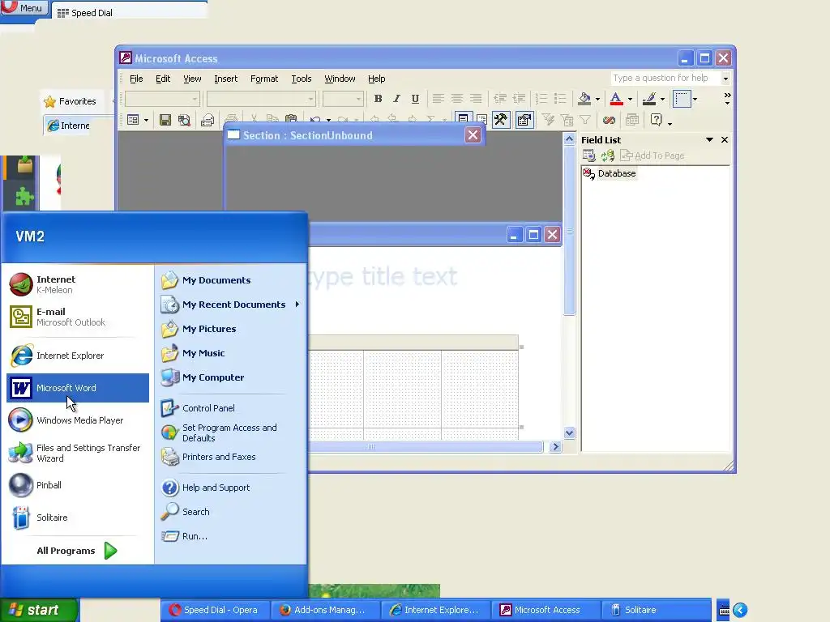This screenshot has height=622, width=830.
Task: Expand the Line Color dropdown arrow
Action: (x=662, y=99)
